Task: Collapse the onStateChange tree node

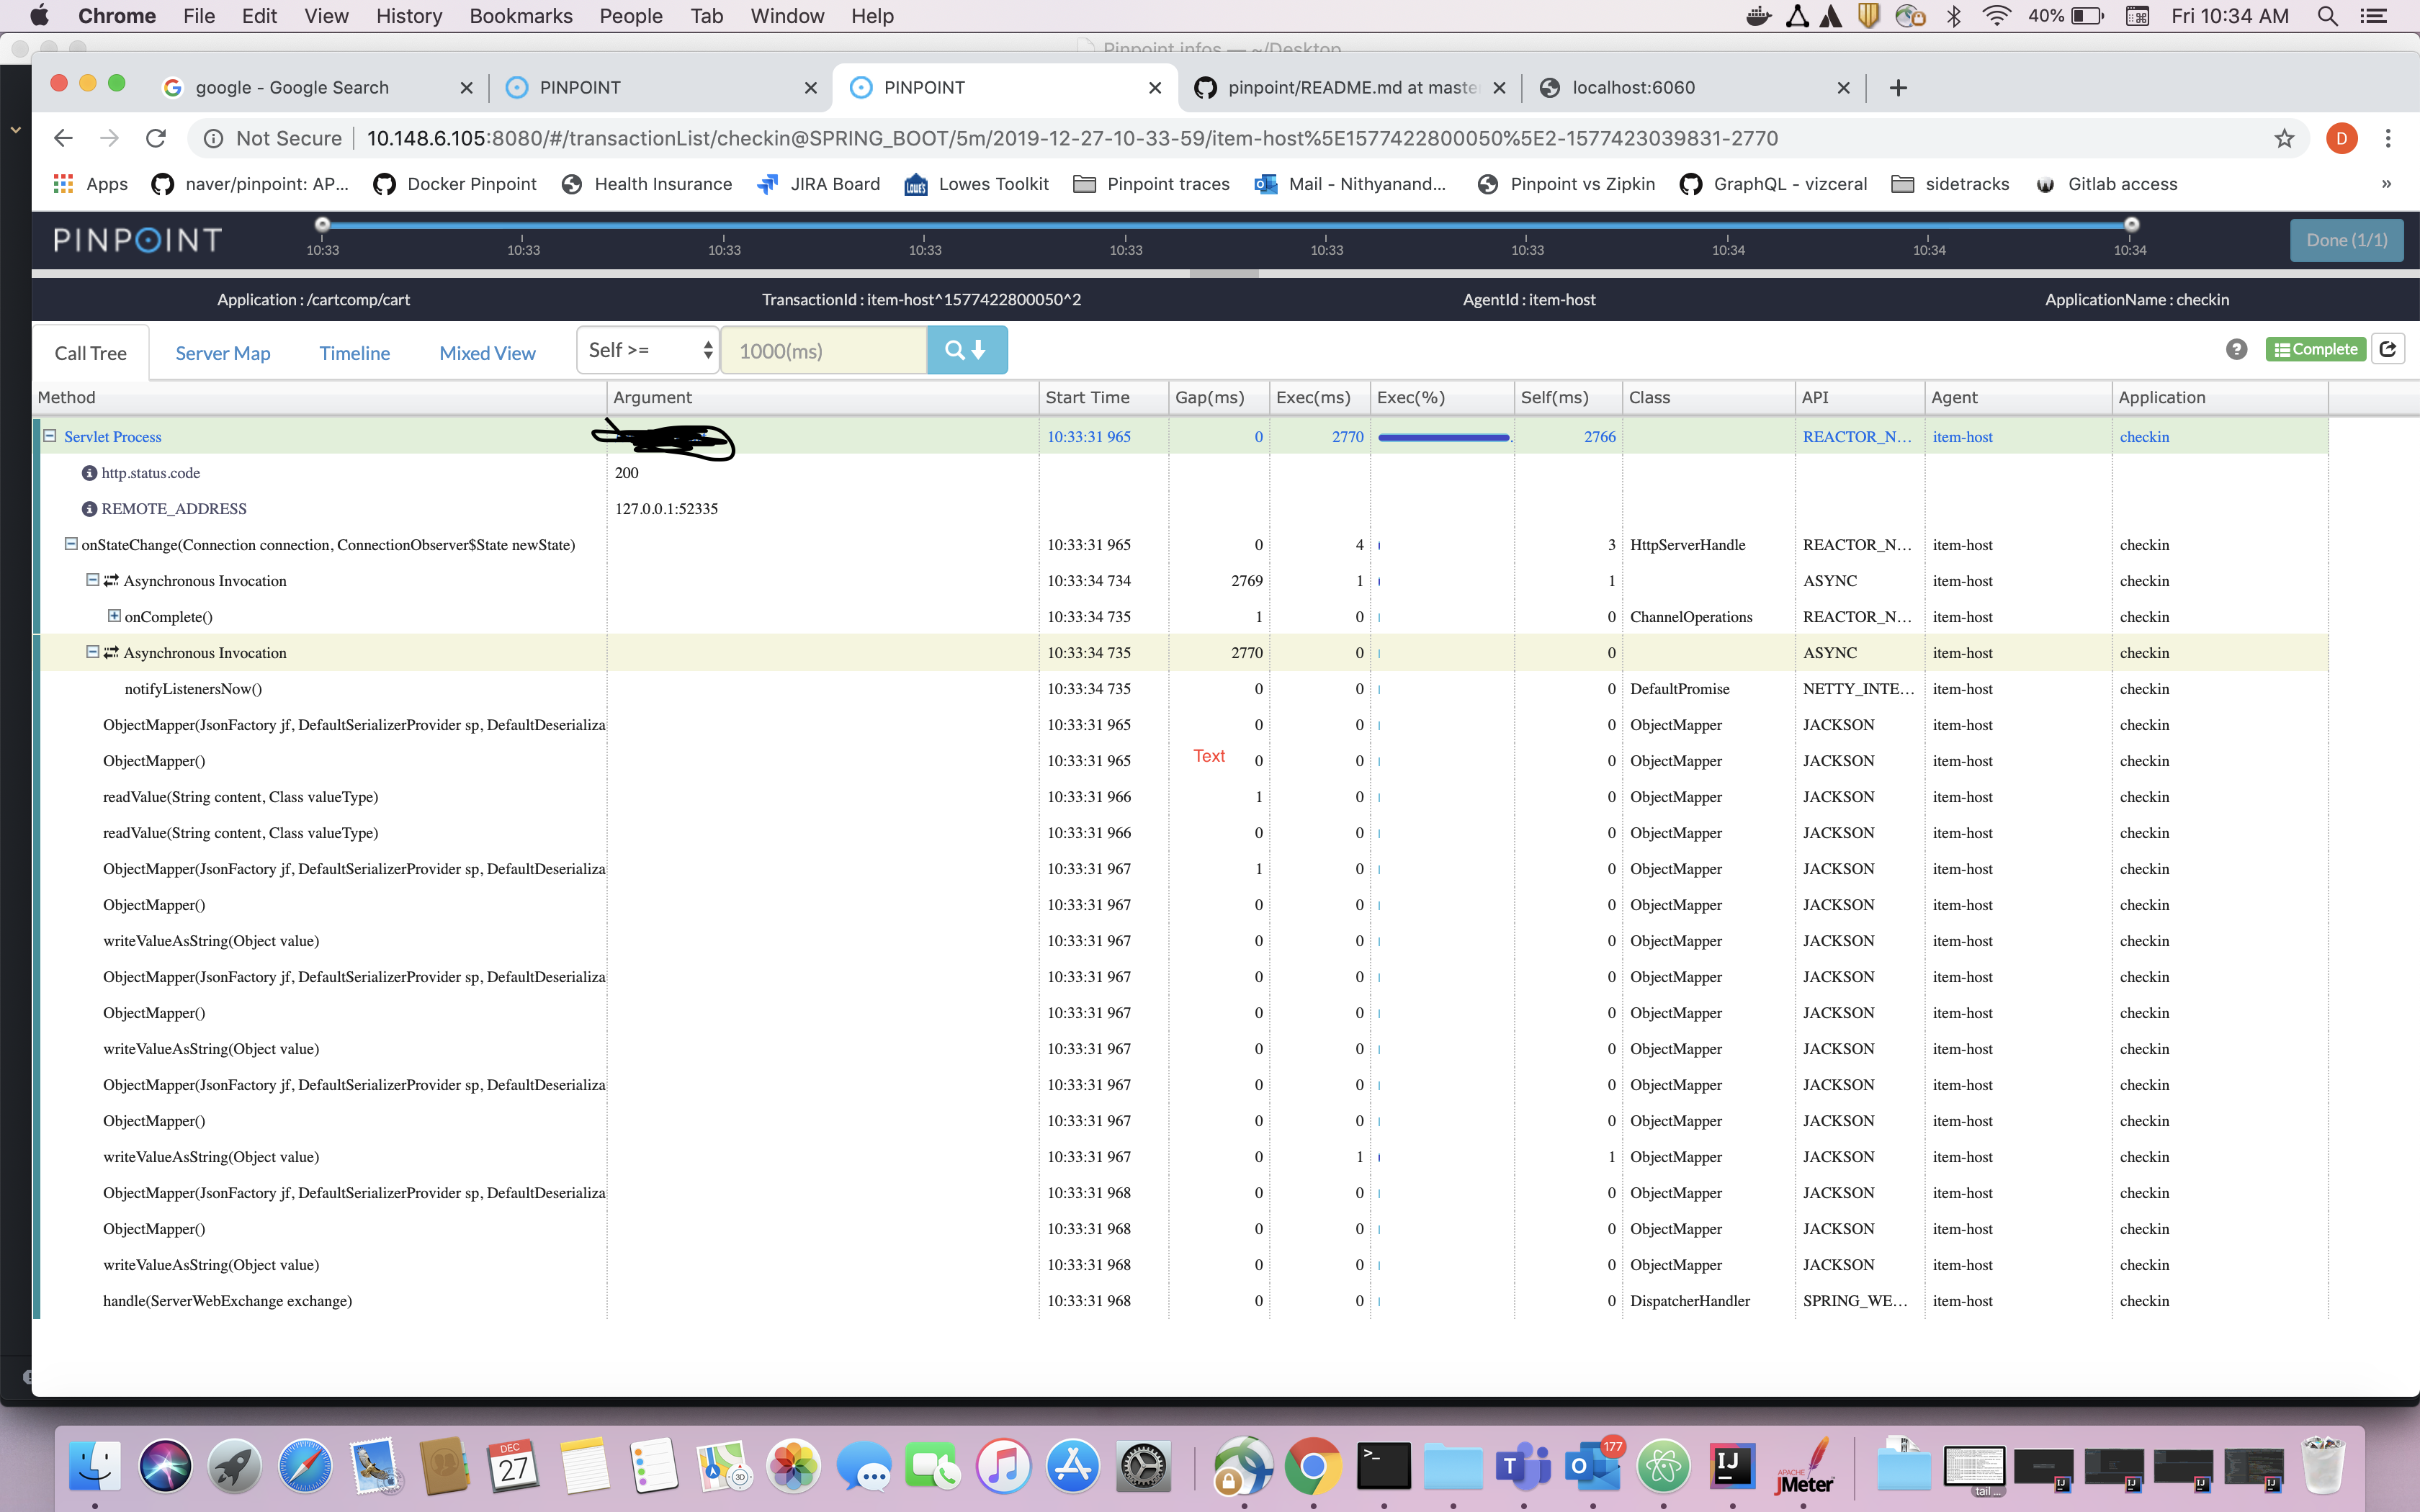Action: (x=71, y=544)
